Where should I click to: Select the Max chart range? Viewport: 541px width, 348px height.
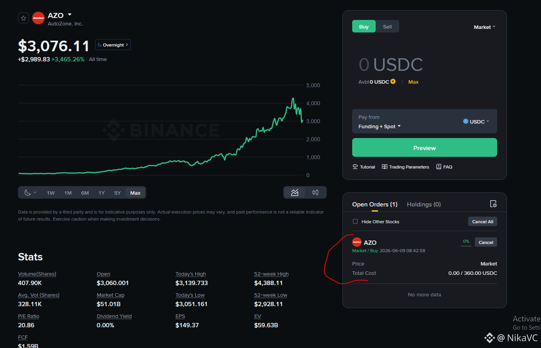pyautogui.click(x=136, y=193)
